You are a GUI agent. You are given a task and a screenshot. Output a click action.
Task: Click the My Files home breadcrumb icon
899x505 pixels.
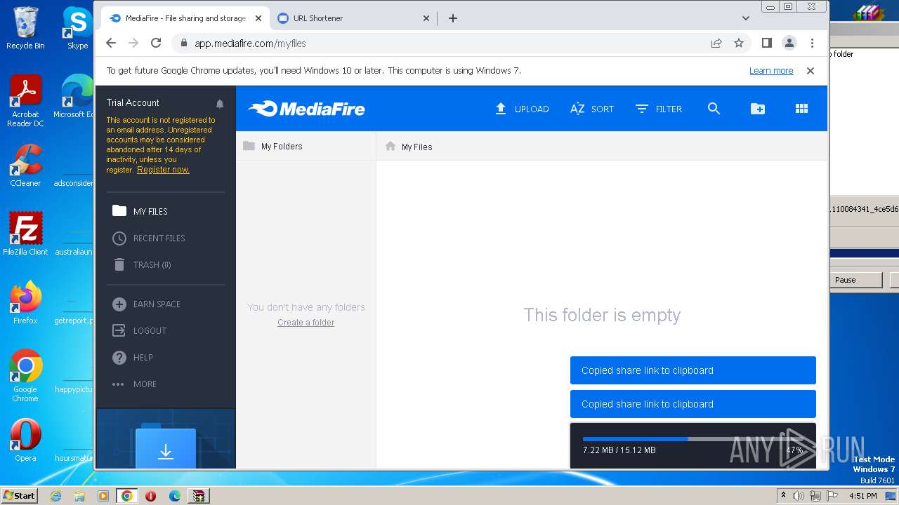pos(391,146)
